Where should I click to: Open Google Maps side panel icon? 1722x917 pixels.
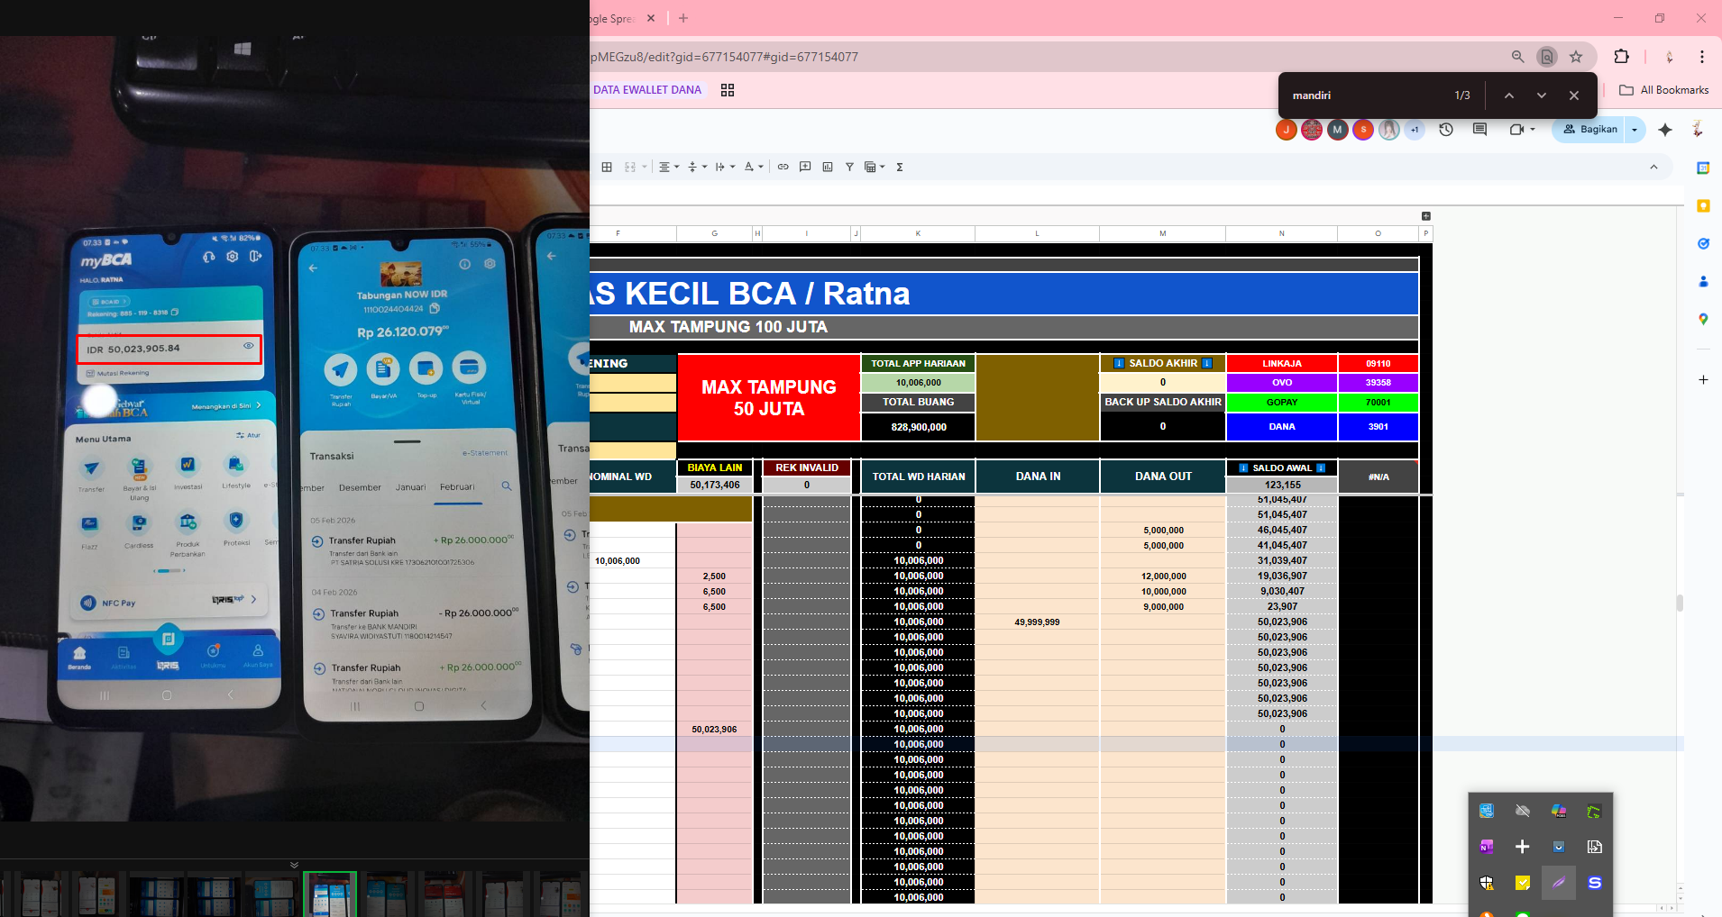(1703, 319)
